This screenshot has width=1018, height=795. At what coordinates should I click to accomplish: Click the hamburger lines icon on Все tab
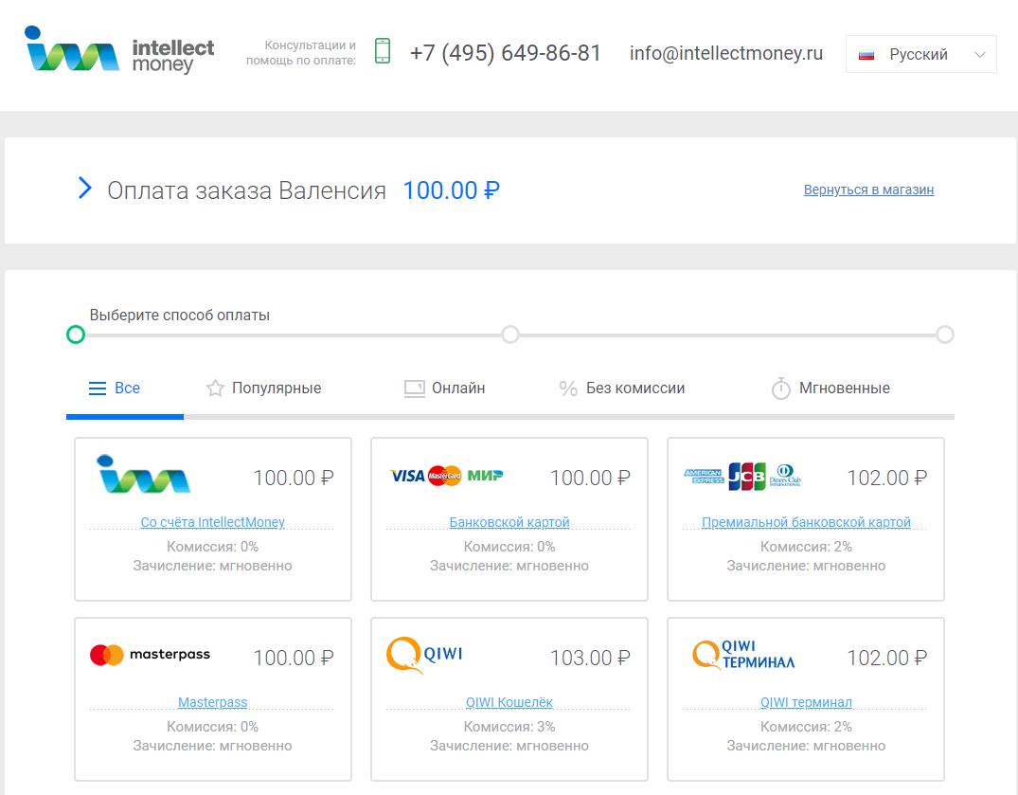click(98, 388)
